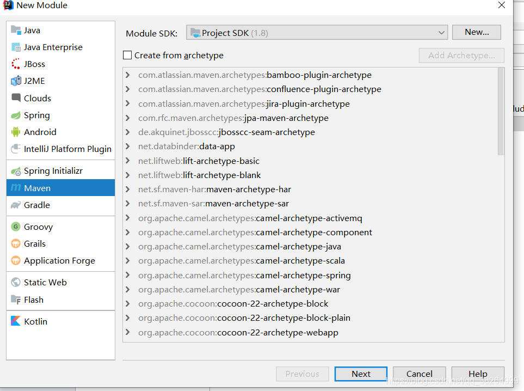Select Gradle module type

point(60,205)
